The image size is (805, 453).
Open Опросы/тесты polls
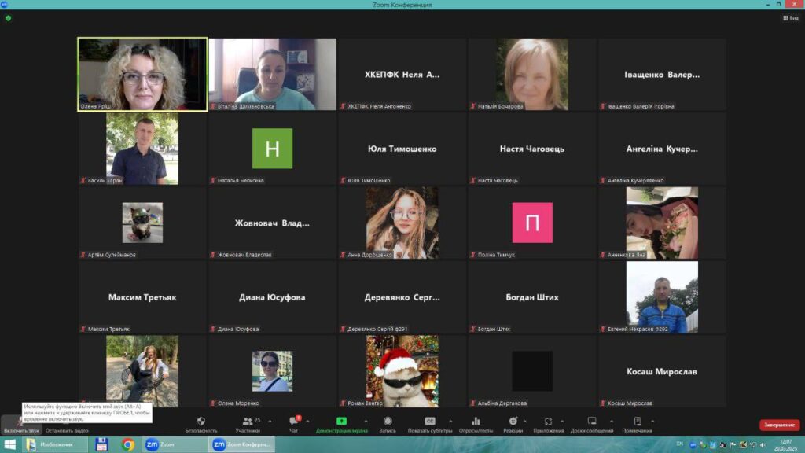point(476,425)
